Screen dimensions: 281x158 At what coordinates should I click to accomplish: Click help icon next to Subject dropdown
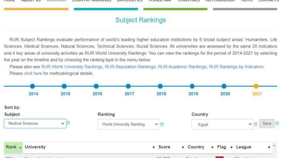click(x=68, y=123)
